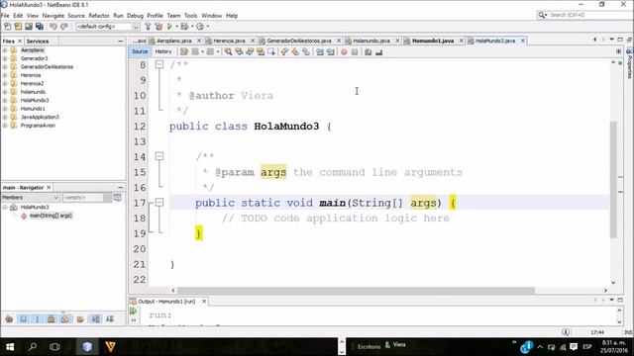Toggle Show Static Members filter in Navigator

pos(38,318)
